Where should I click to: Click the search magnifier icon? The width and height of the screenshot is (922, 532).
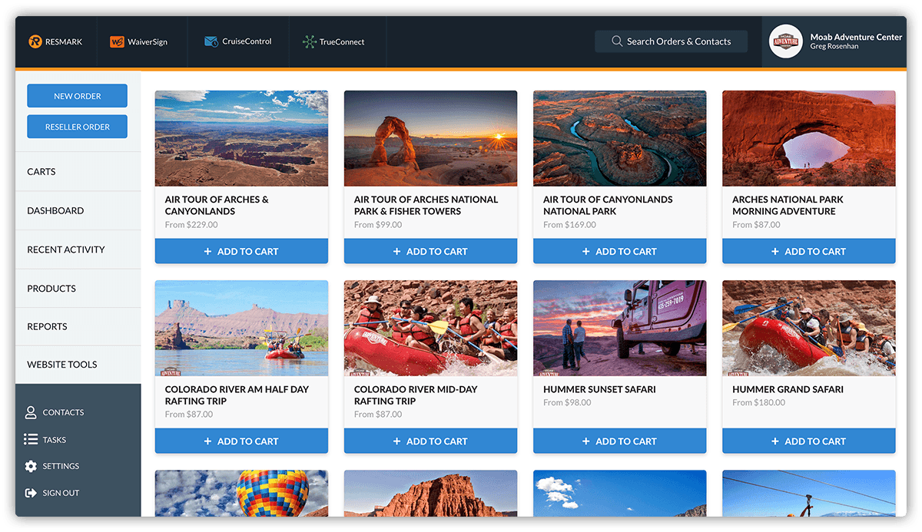coord(617,41)
